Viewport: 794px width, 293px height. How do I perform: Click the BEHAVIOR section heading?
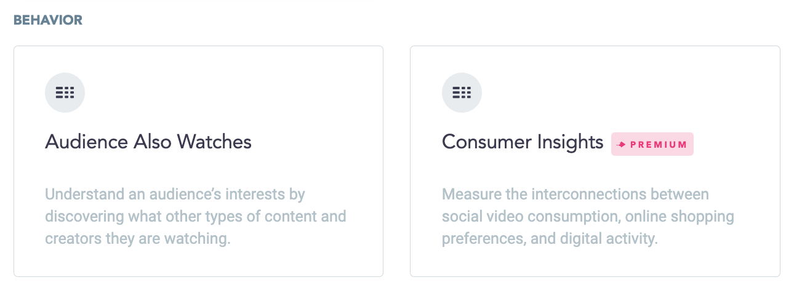tap(48, 20)
